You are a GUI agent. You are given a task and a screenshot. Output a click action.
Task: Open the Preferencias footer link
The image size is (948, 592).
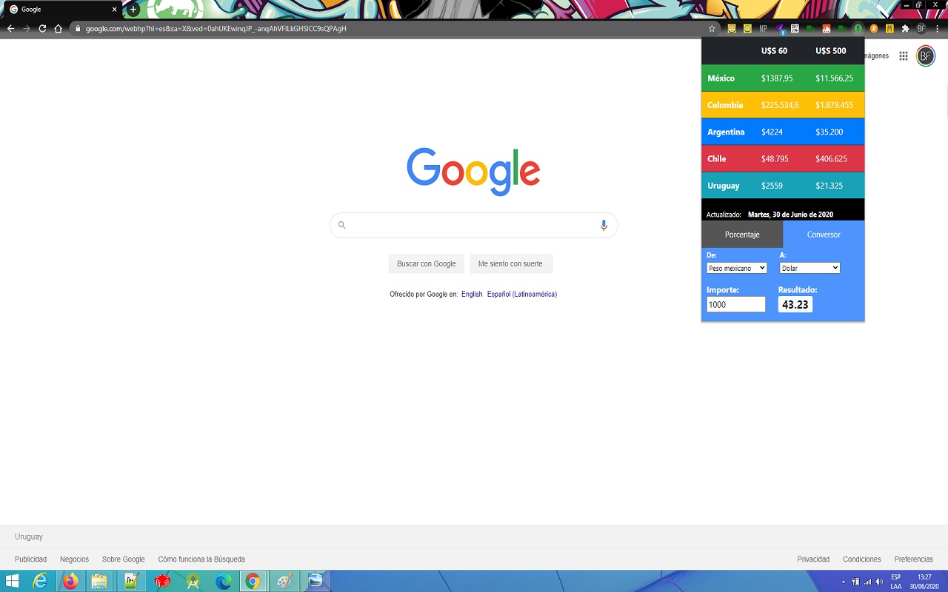pyautogui.click(x=914, y=559)
